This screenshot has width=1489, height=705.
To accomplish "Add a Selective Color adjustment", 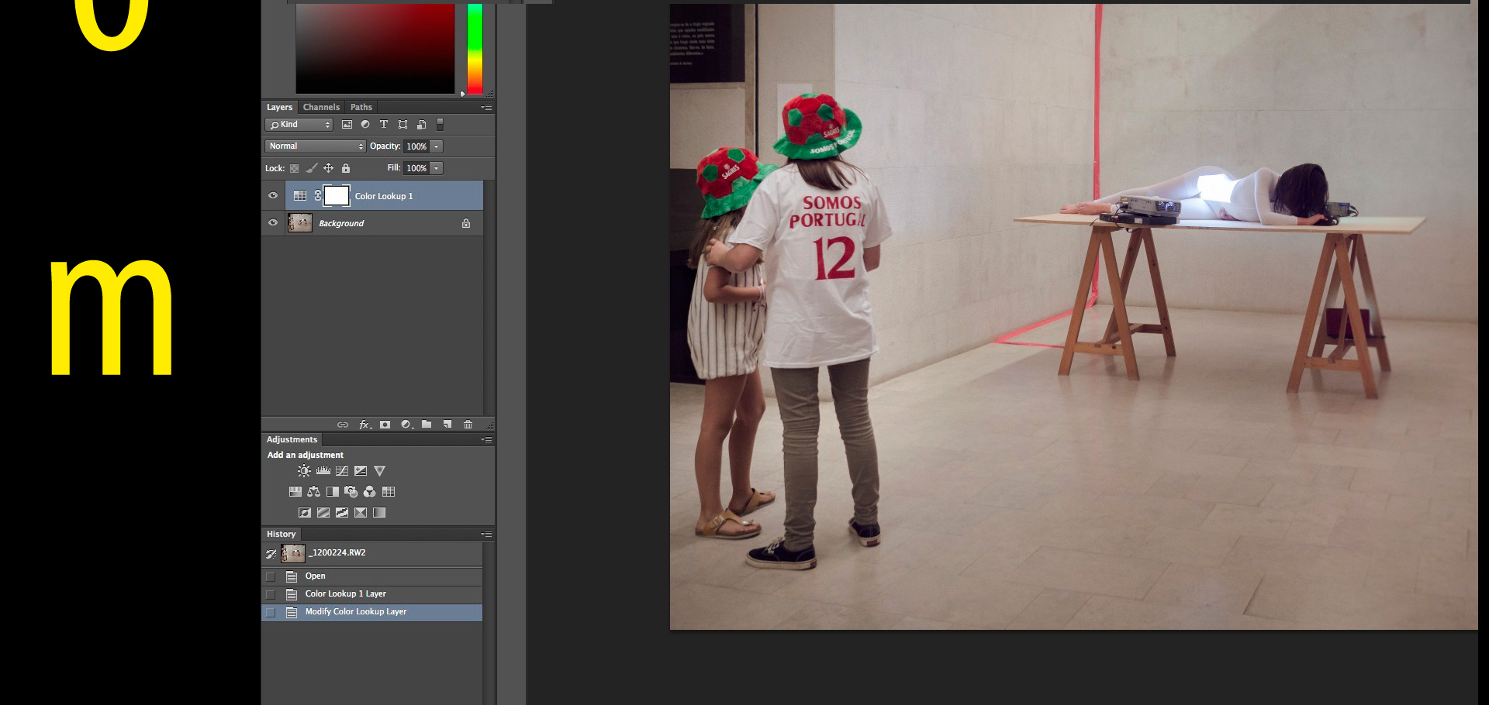I will [x=361, y=513].
